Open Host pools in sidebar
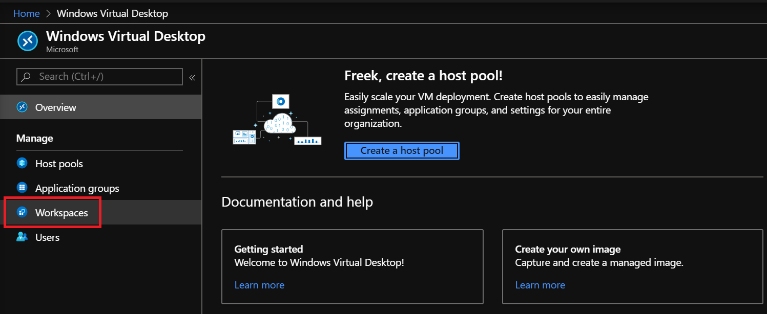This screenshot has height=314, width=767. pyautogui.click(x=100, y=164)
